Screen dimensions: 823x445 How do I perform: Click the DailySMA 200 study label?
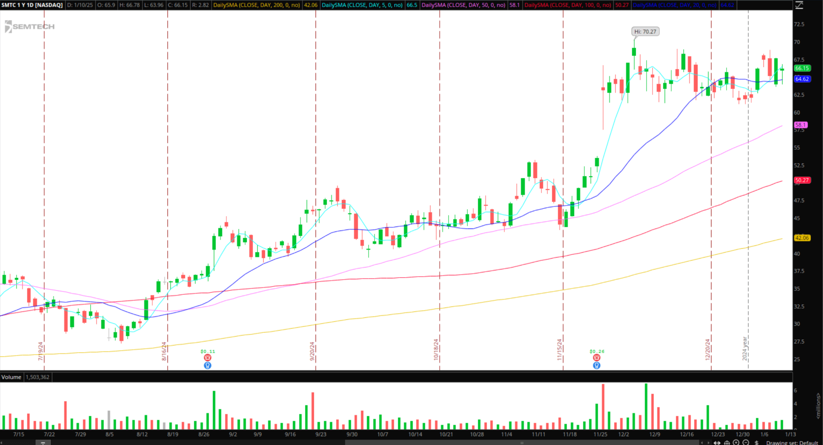256,5
